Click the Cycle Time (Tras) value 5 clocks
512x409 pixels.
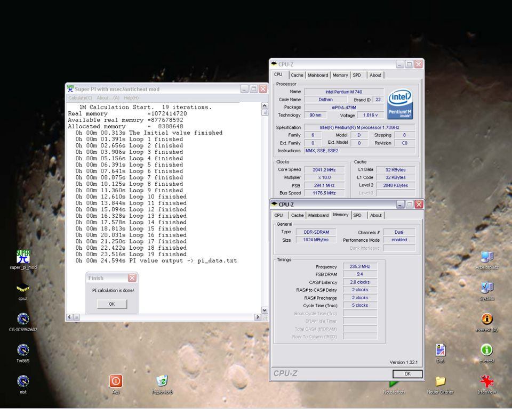[360, 305]
